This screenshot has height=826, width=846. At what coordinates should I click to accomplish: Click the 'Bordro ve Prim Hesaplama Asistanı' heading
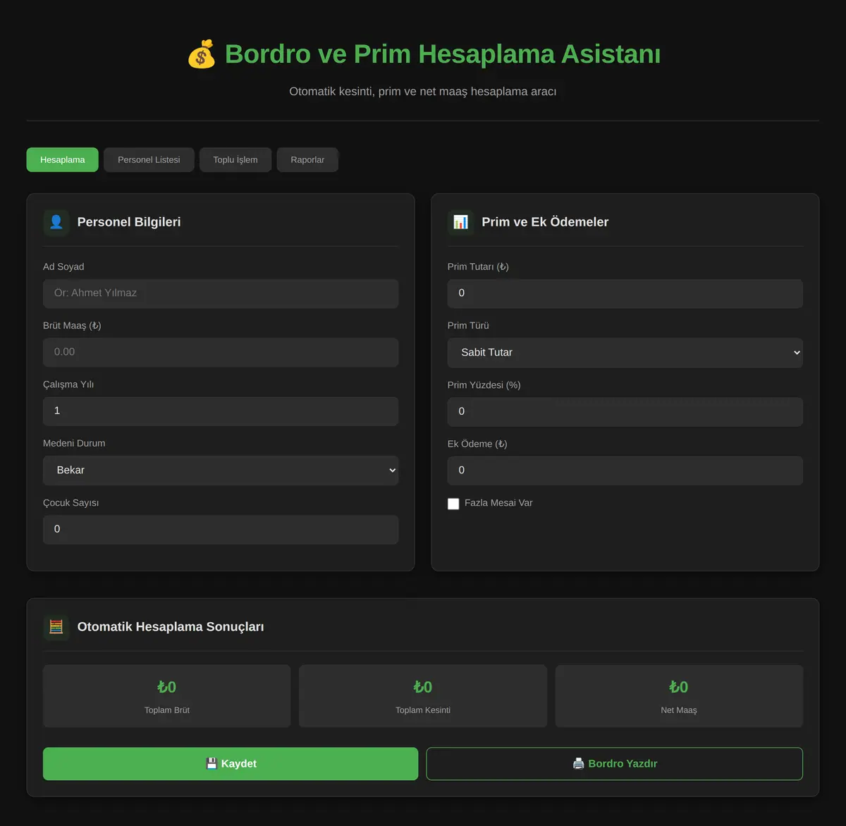(x=443, y=54)
